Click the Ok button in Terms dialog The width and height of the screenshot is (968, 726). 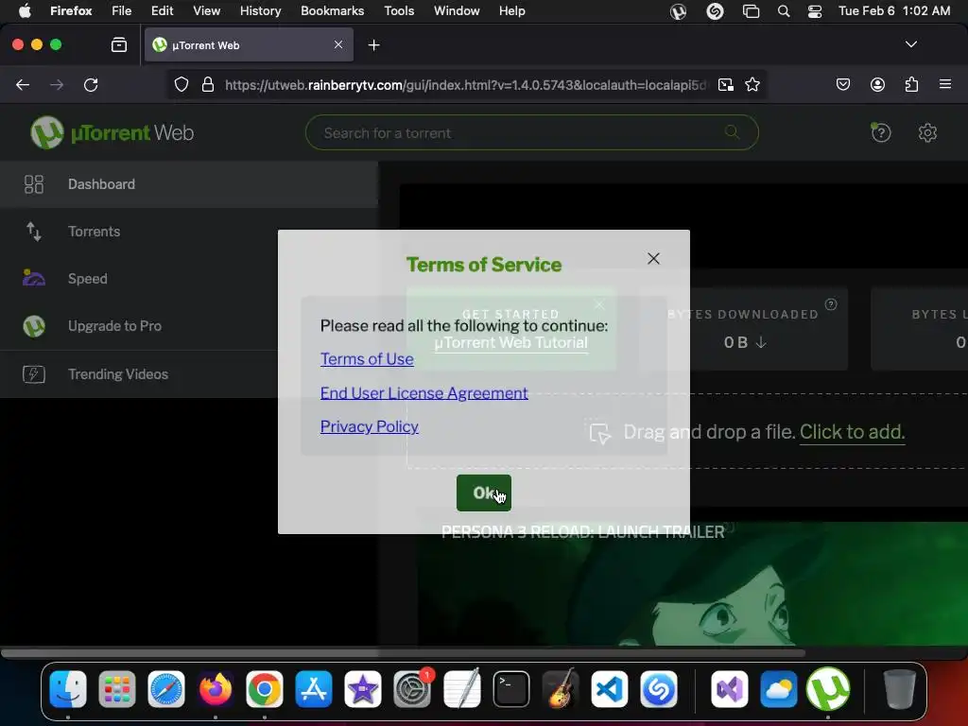click(x=483, y=493)
